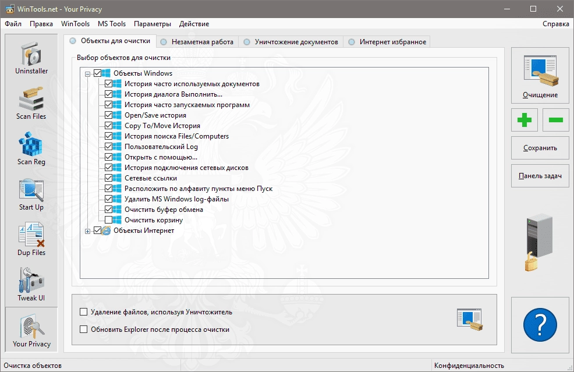Click the Панель задач button
This screenshot has width=574, height=372.
pos(540,176)
